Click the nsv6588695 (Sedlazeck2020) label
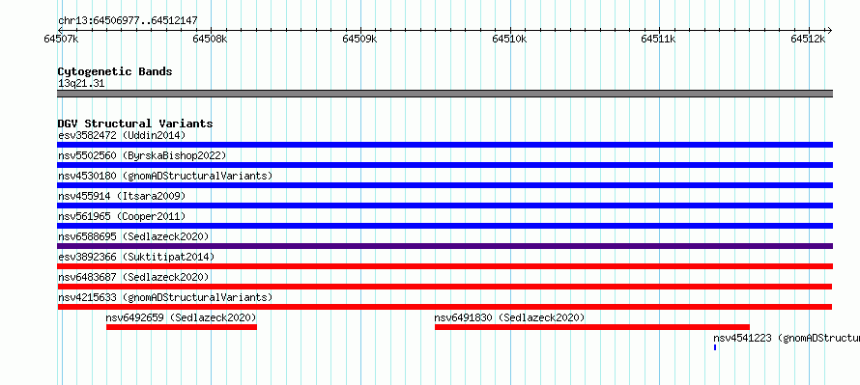The height and width of the screenshot is (385, 860). pyautogui.click(x=133, y=236)
